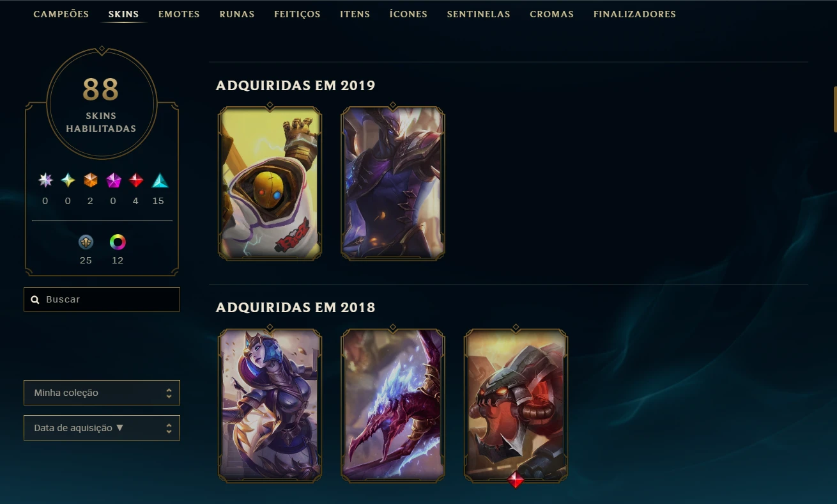The height and width of the screenshot is (504, 837).
Task: Click the red Epic rarity gem icon
Action: (136, 180)
